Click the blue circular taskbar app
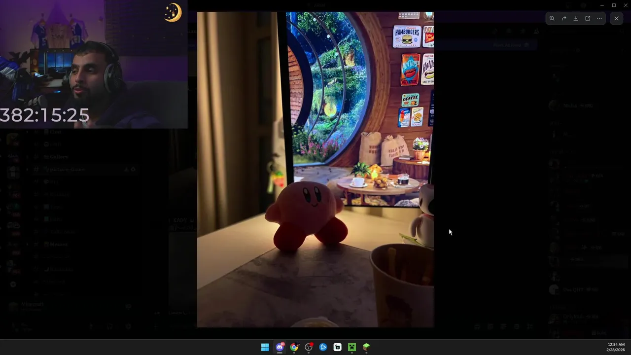Viewport: 631px width, 355px height. (x=323, y=347)
